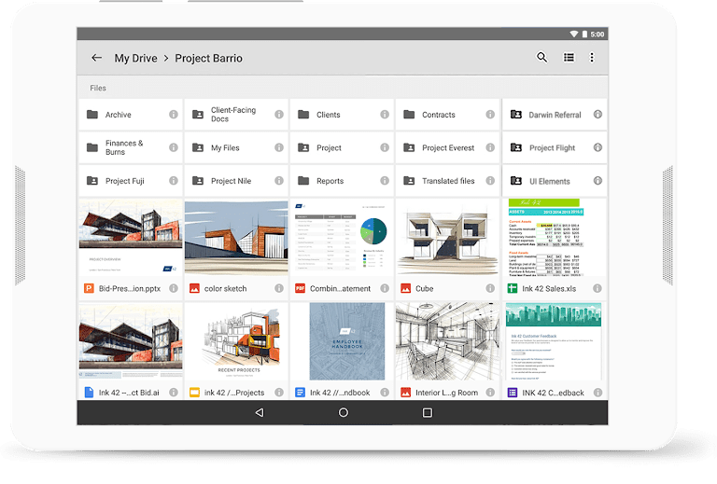Show info for Reports folder
Screen dimensions: 717x484
click(x=385, y=181)
